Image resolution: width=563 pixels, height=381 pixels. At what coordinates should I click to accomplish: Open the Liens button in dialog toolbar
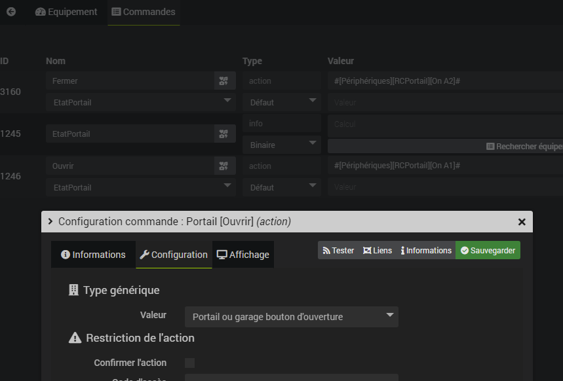[378, 251]
